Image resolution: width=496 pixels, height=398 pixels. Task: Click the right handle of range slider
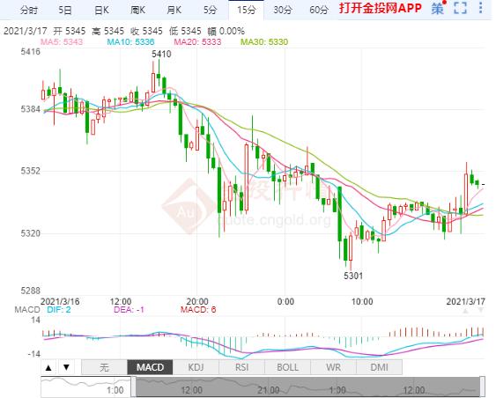(483, 387)
